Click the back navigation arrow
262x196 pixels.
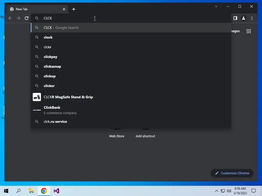click(10, 18)
